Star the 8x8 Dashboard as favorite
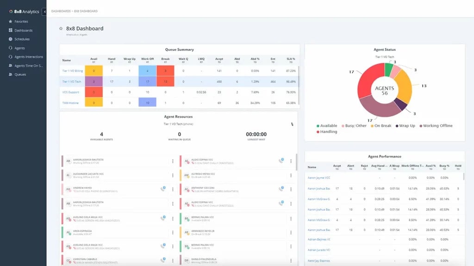Viewport: 474px width, 266px height. (x=61, y=28)
